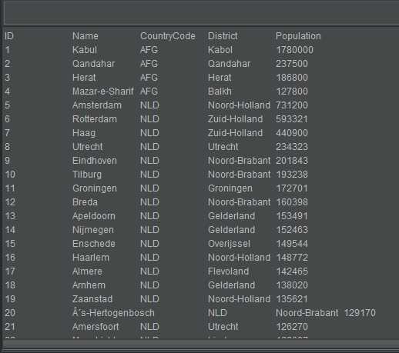Select population value 129170
The width and height of the screenshot is (399, 353).
[360, 313]
